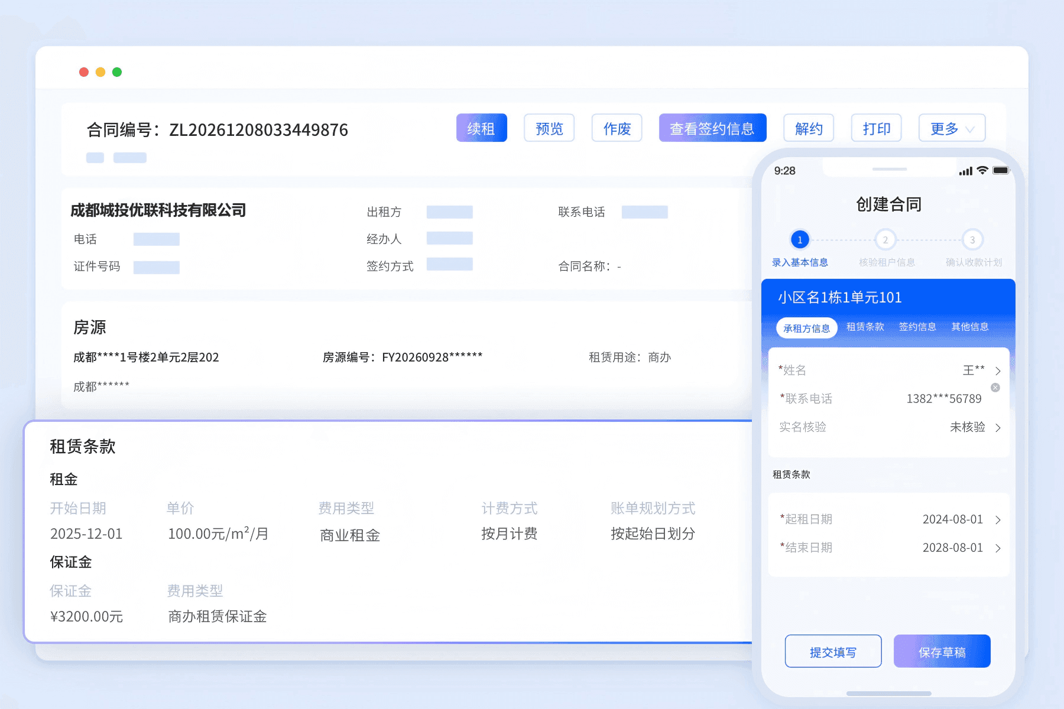Clear the 联系电话 field with x icon
Screen dimensions: 1064x709
point(995,388)
